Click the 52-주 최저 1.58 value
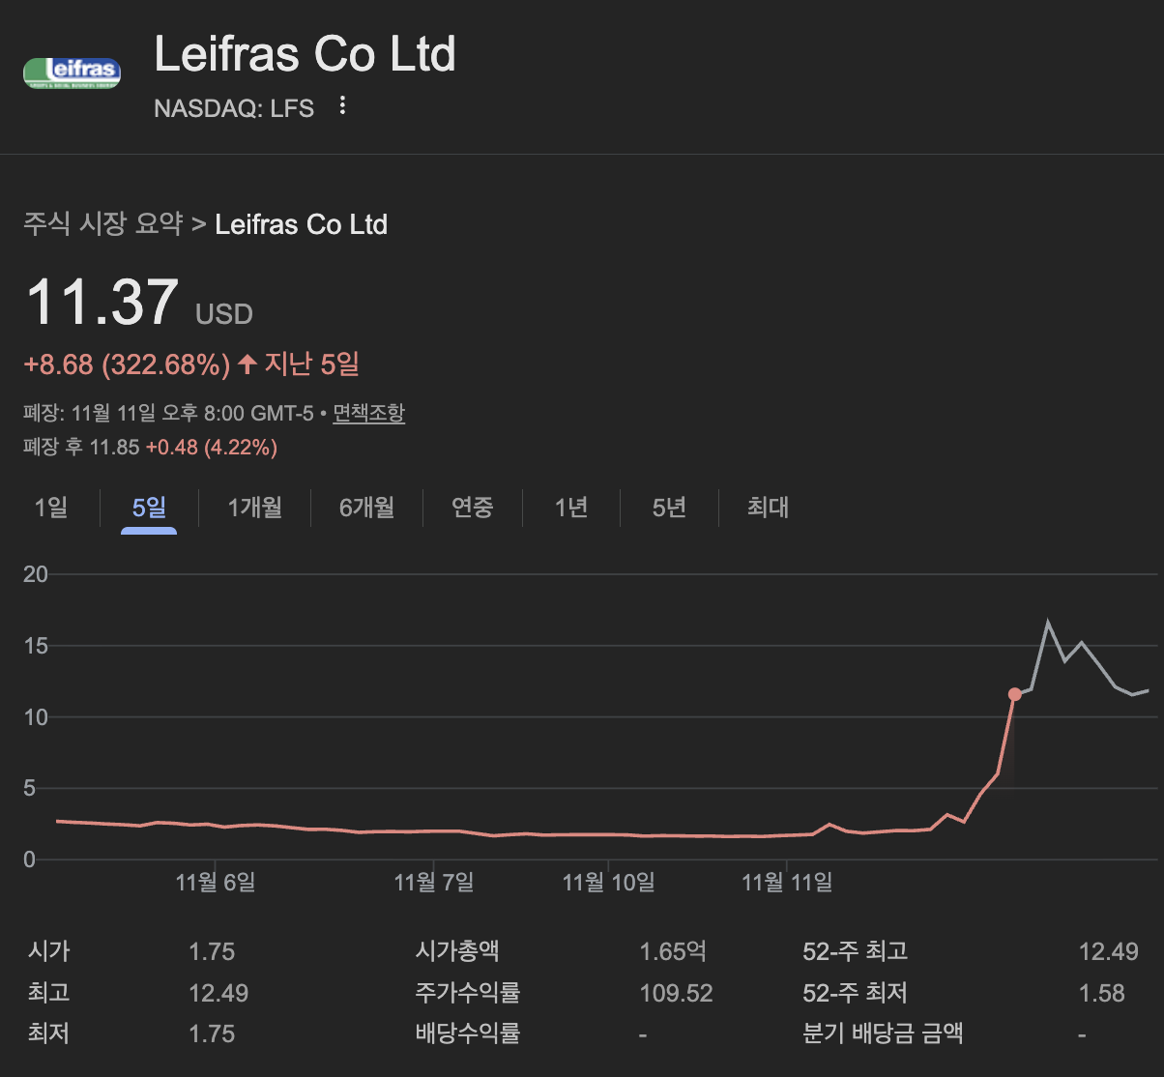The height and width of the screenshot is (1077, 1164). point(1102,993)
